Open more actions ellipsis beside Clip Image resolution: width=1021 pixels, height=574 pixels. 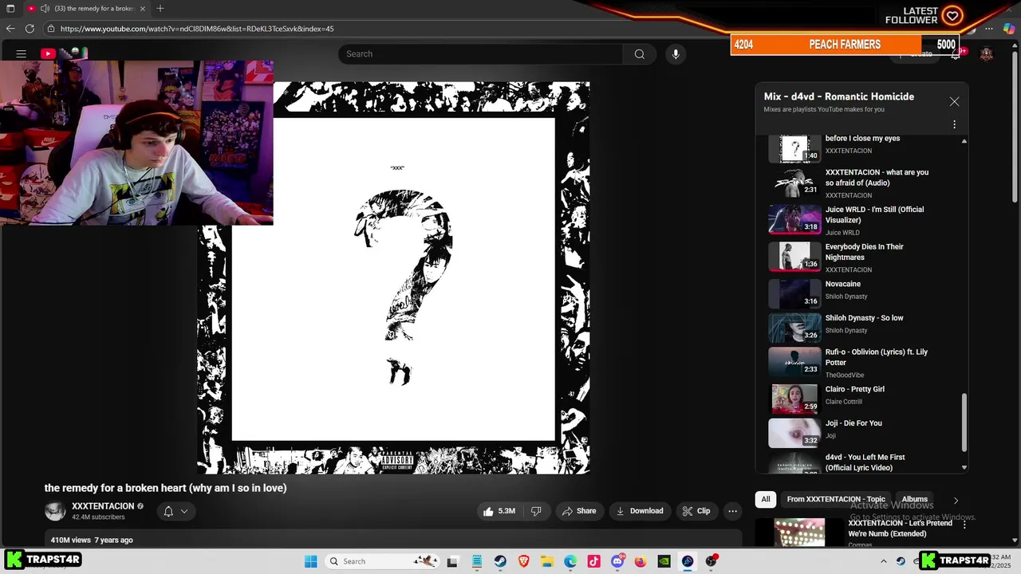(x=733, y=511)
